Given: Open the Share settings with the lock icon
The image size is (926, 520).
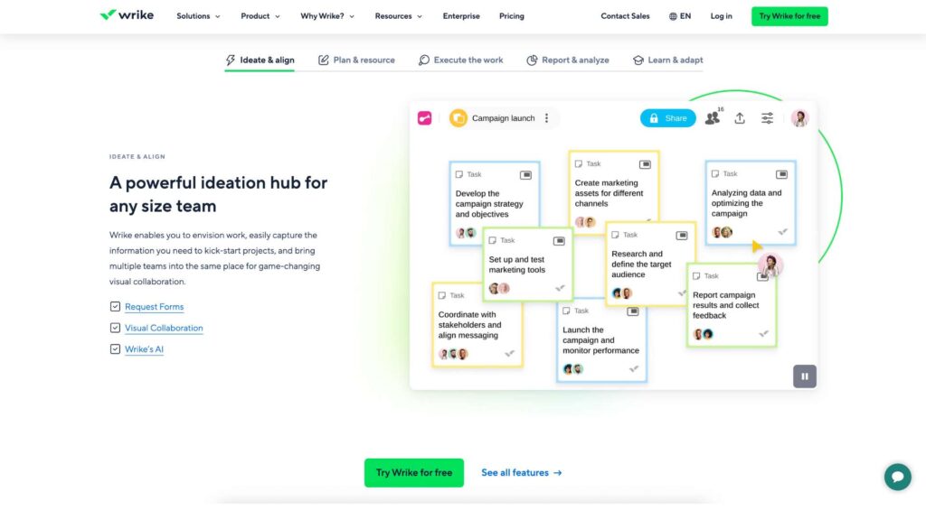Looking at the screenshot, I should coord(667,117).
